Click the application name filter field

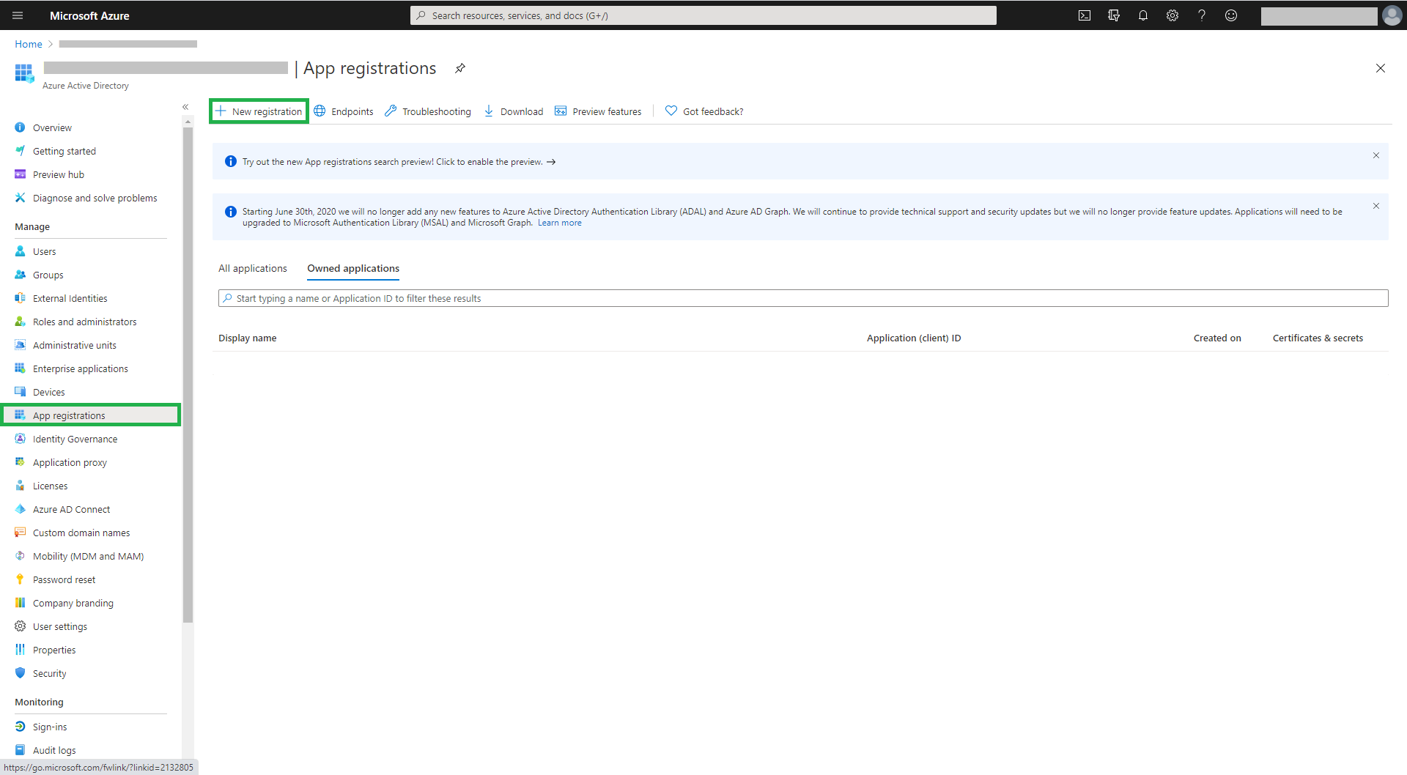802,298
